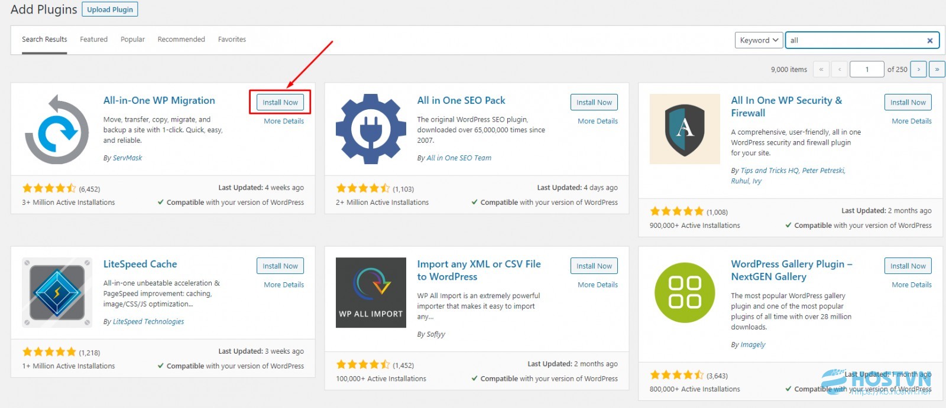Click the '900,000+ Active Installations' text
The width and height of the screenshot is (946, 408).
coord(695,225)
